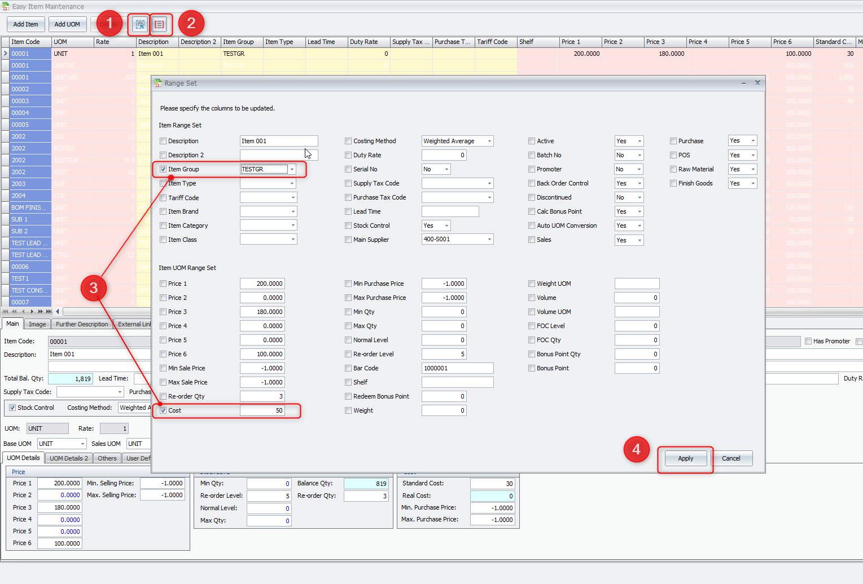Collapse the grid panel with the left arrow icon
Image resolution: width=863 pixels, height=584 pixels.
pos(58,311)
